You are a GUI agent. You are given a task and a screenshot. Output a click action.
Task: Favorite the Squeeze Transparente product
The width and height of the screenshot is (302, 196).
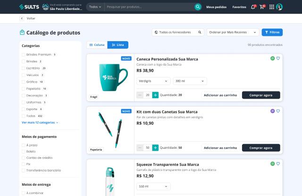[278, 163]
